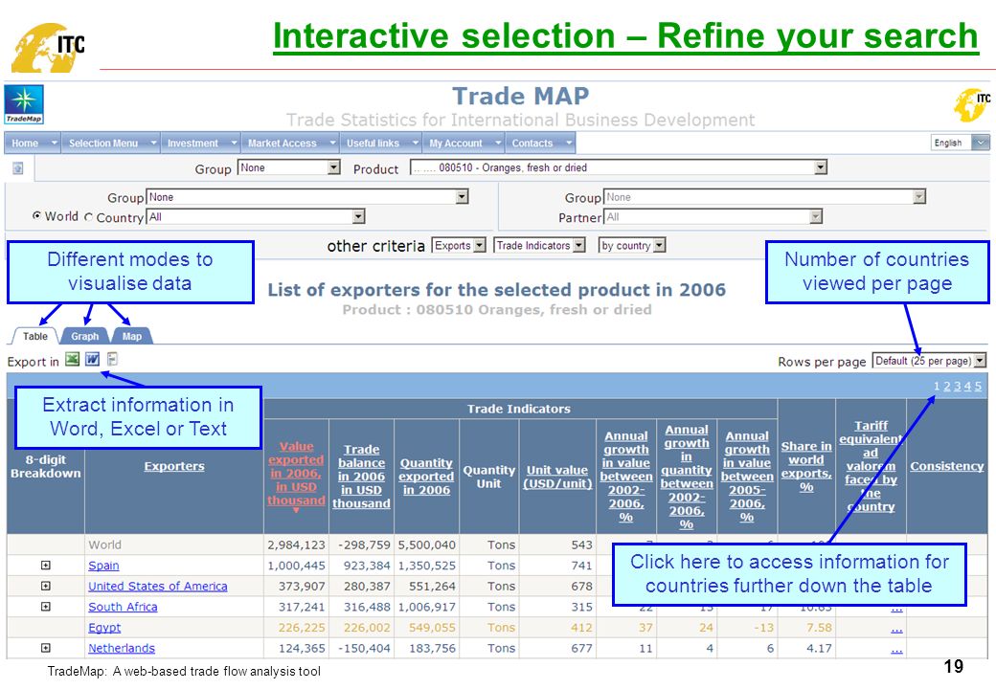The image size is (996, 689).
Task: Select the Country radio button
Action: (88, 217)
